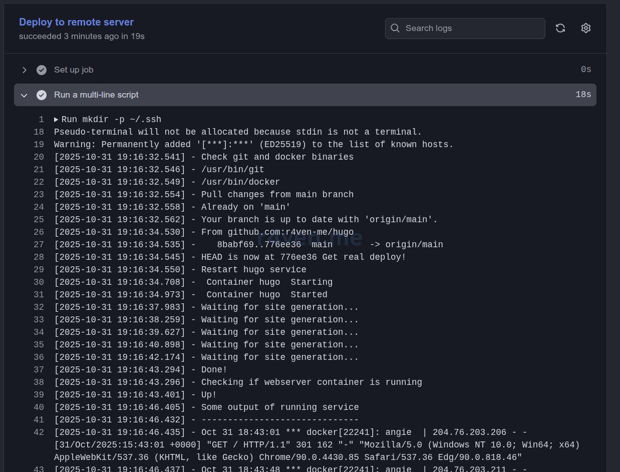Open the log settings gear icon
The width and height of the screenshot is (620, 472).
coord(585,28)
